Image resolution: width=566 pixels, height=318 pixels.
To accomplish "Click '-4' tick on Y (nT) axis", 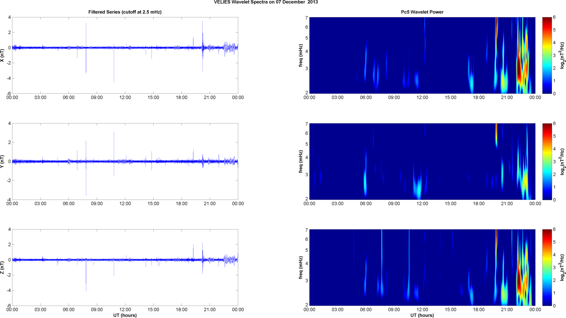I will (x=8, y=200).
